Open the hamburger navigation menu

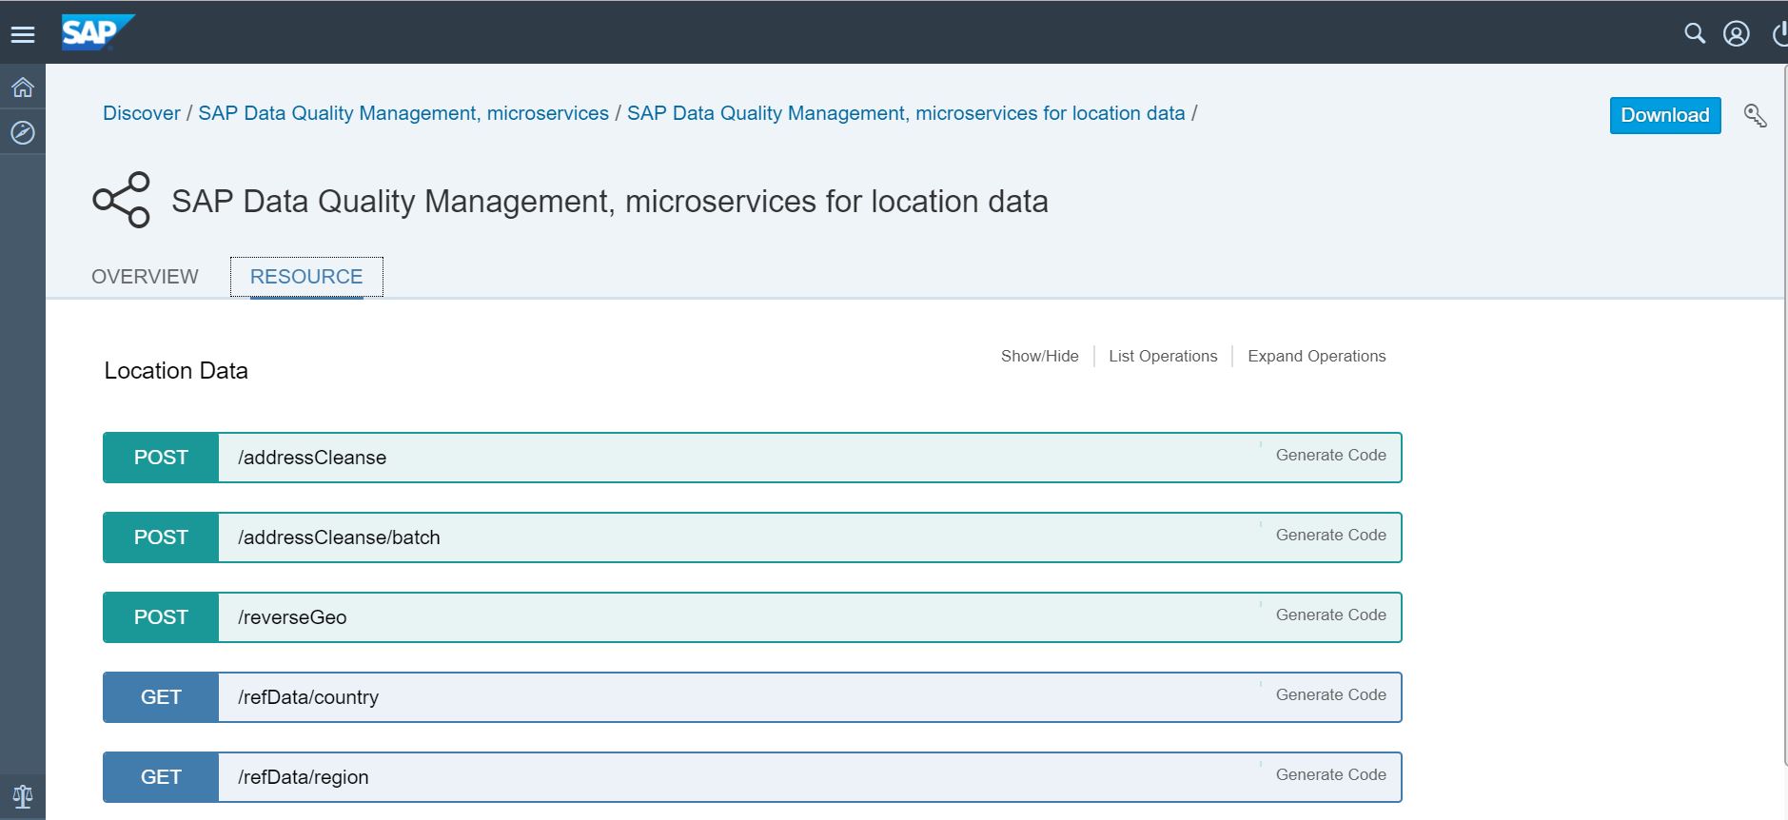pos(23,34)
